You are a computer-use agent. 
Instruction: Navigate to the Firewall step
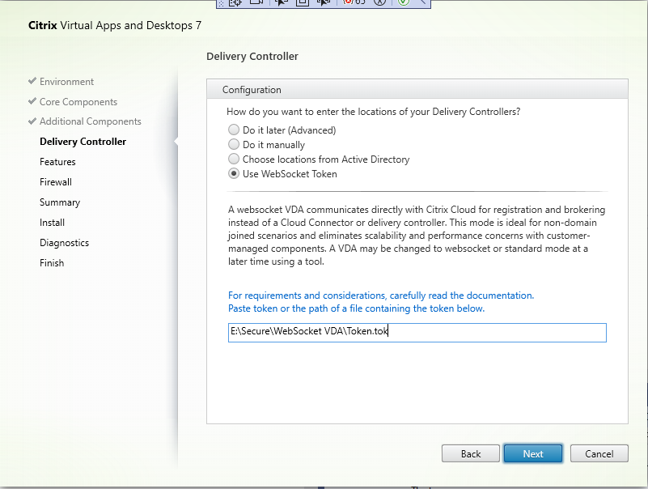point(57,181)
